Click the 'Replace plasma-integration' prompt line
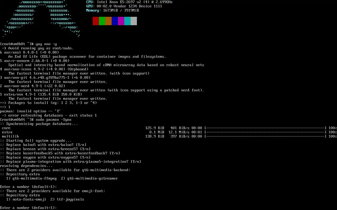Screen dimensions: 337x210 pos(71,162)
